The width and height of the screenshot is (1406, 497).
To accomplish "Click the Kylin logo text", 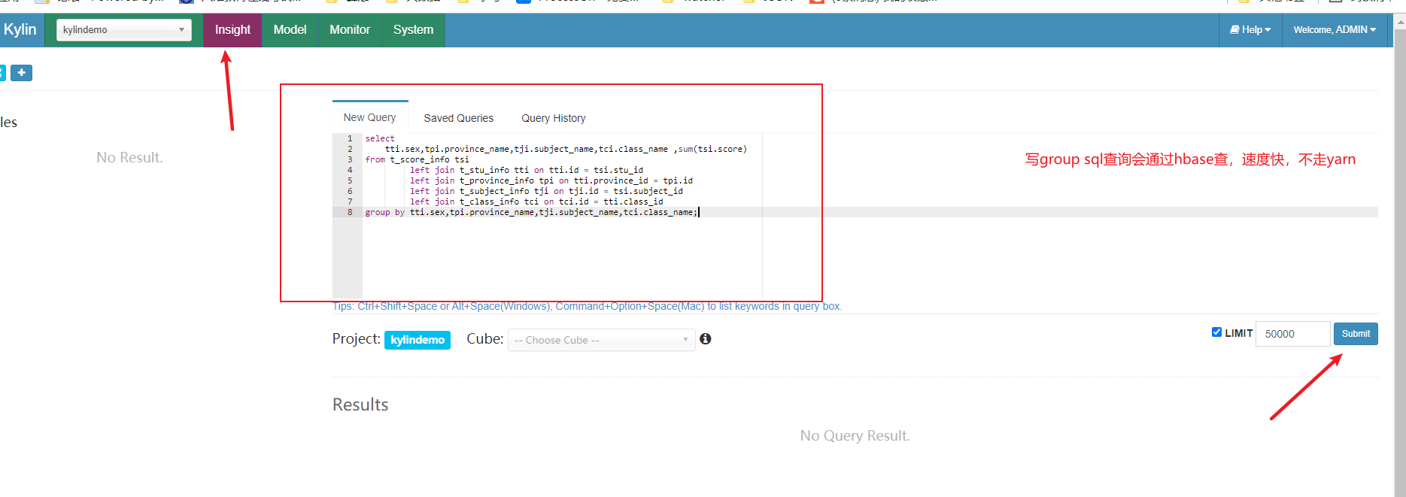I will [20, 29].
